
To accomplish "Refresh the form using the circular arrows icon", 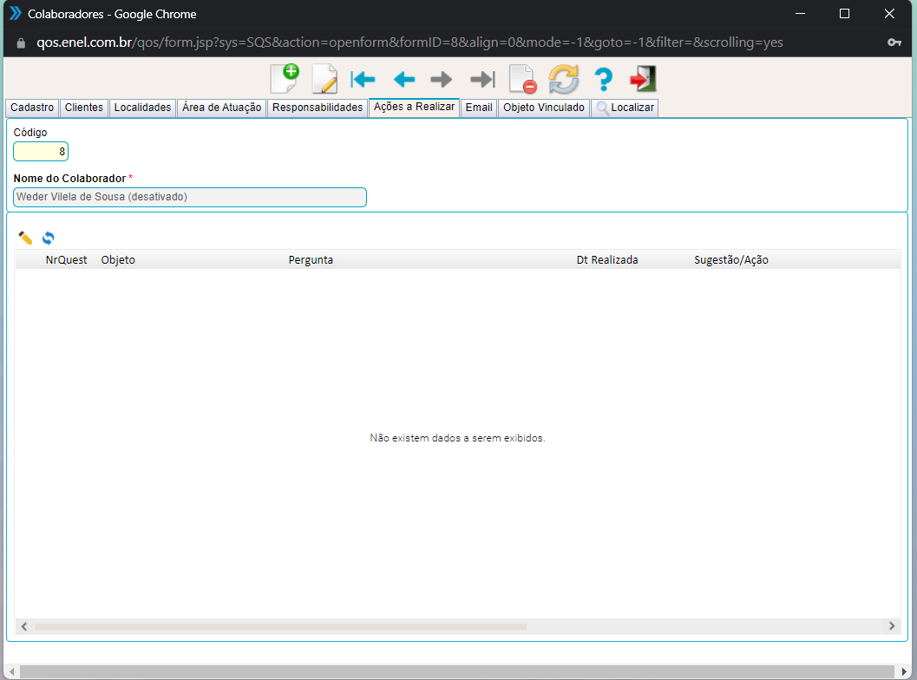I will [563, 80].
